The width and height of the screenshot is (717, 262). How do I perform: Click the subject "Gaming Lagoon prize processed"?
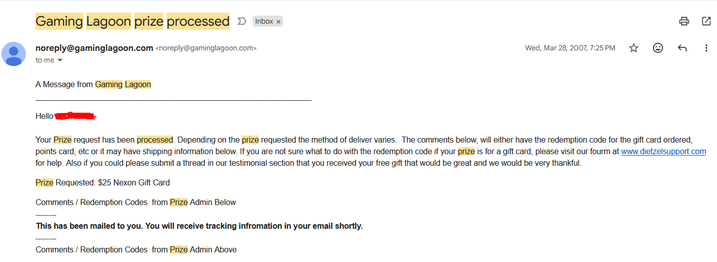(x=132, y=21)
